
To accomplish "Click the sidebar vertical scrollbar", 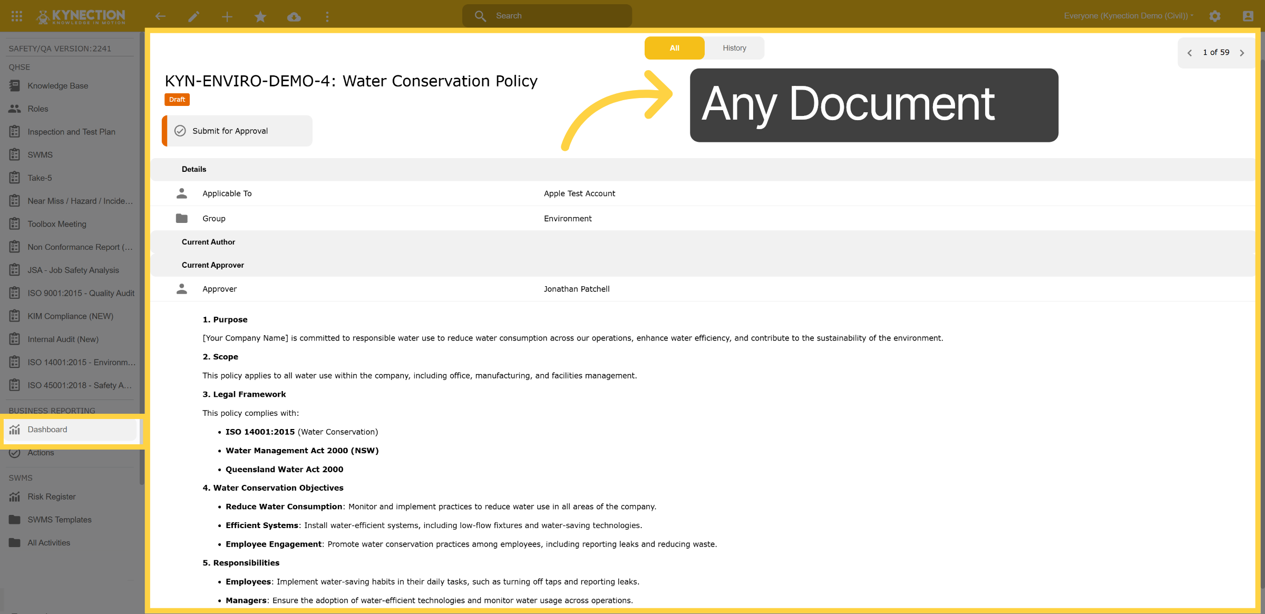I will [142, 258].
